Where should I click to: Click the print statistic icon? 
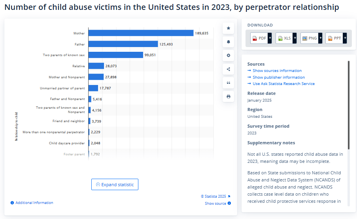click(x=229, y=96)
